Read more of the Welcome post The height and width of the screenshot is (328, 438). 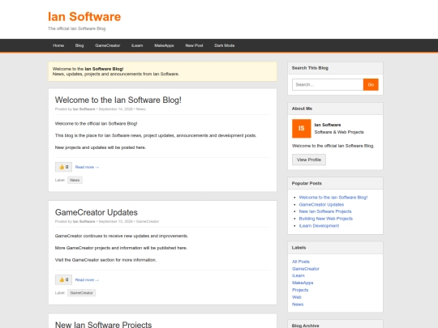click(x=87, y=167)
